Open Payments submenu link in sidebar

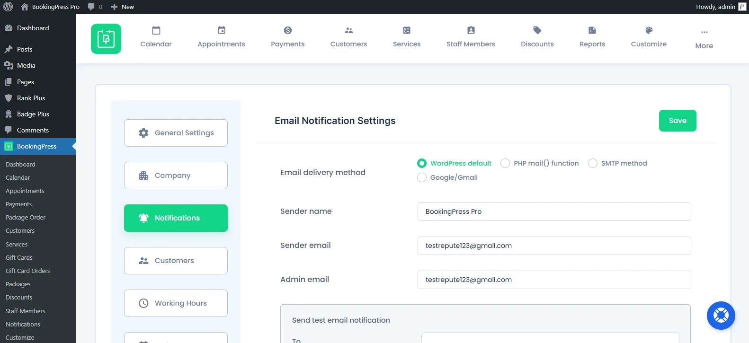18,204
